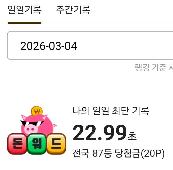
Task: Click the 나의 일일 최단 기록 heading
Action: 111,111
